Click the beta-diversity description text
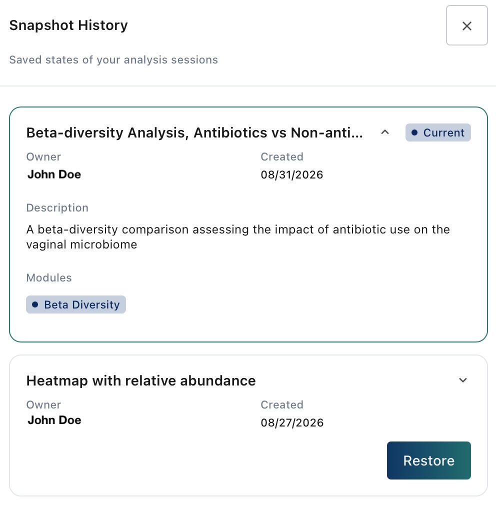This screenshot has width=496, height=515. pyautogui.click(x=238, y=237)
